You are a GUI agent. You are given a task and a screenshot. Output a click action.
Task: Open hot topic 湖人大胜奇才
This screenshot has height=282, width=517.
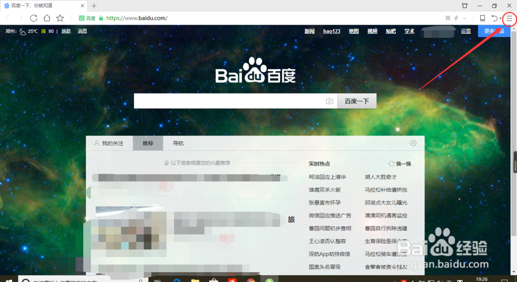[381, 177]
